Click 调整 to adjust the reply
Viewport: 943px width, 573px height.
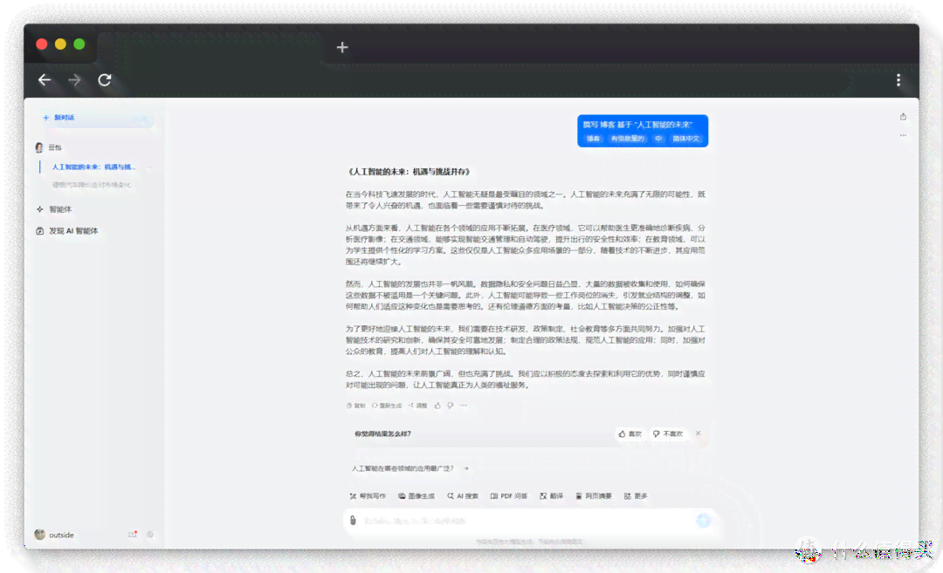[x=418, y=406]
